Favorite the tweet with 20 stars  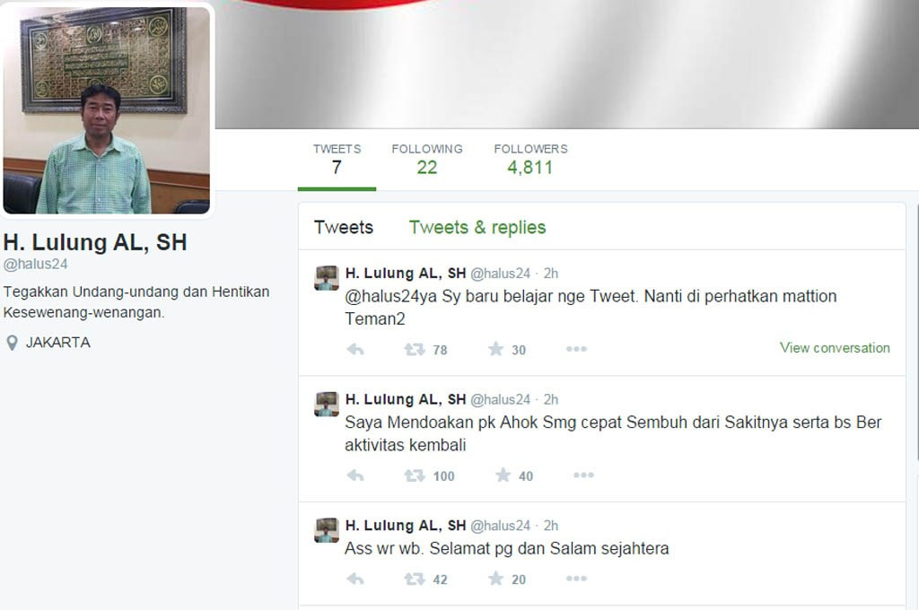point(495,579)
